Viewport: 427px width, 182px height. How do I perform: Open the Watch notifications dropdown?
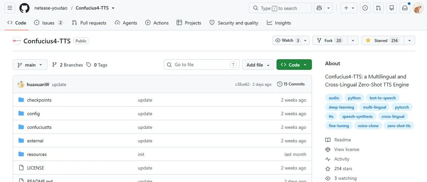pos(291,40)
